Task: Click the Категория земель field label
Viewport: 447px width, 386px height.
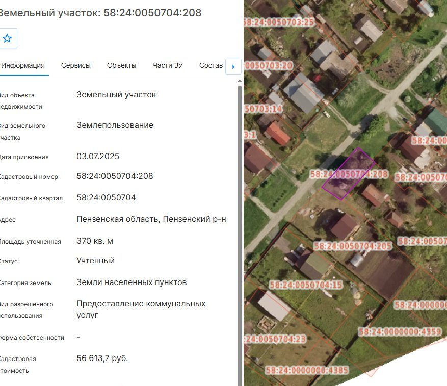Action: (x=25, y=283)
